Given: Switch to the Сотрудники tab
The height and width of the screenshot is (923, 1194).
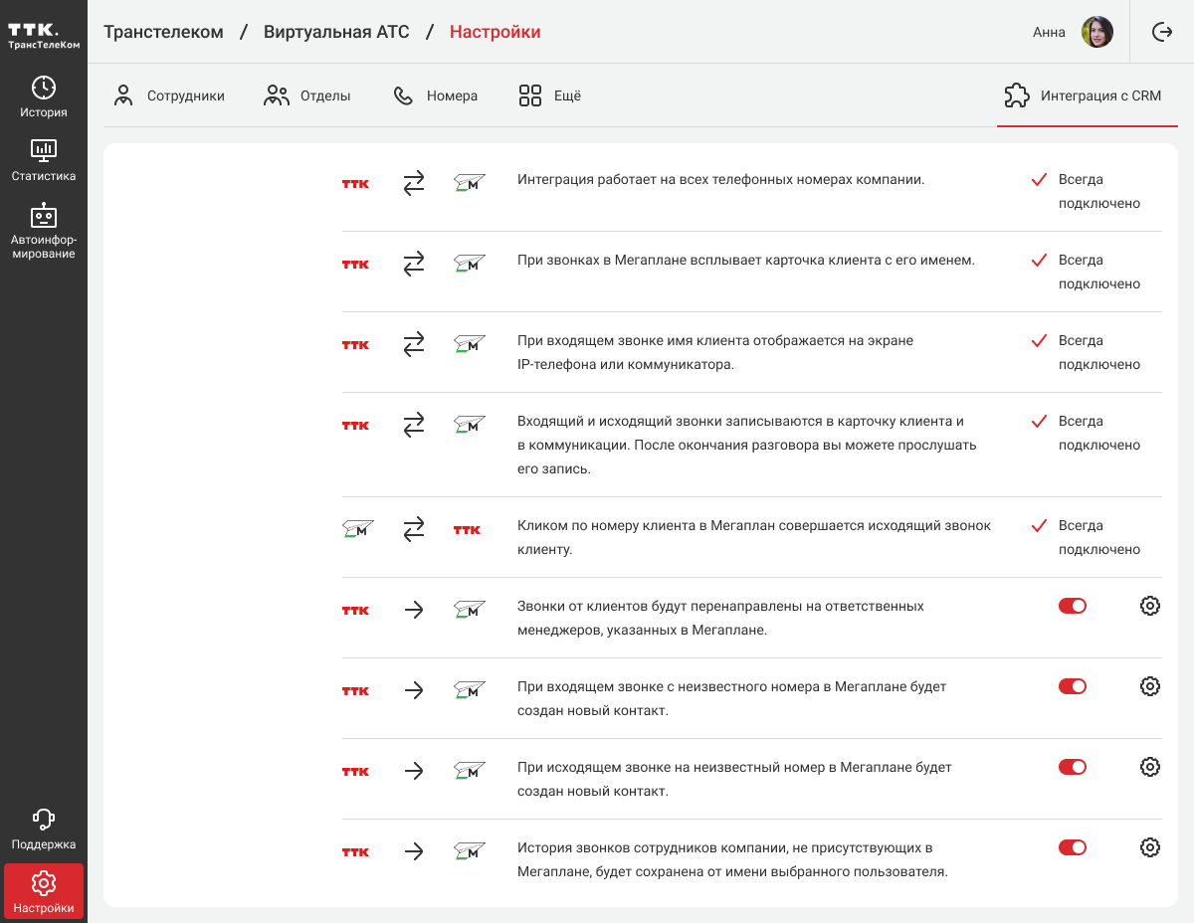Looking at the screenshot, I should coord(169,96).
